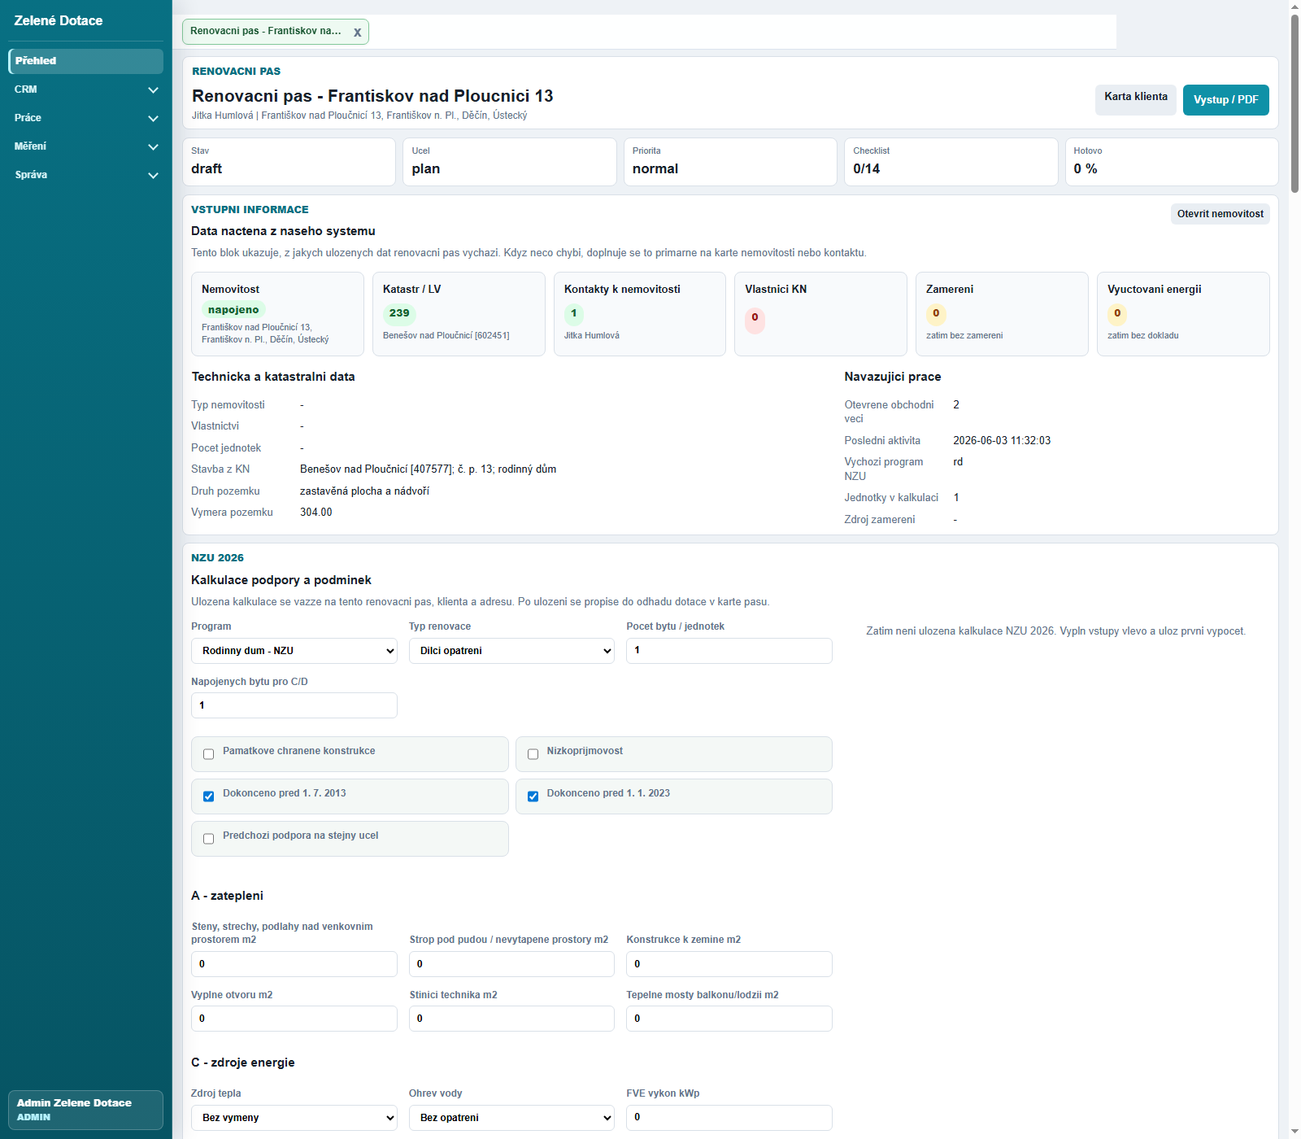Click Stavba z KN value Benešov nad Ploučnicí

pos(429,469)
